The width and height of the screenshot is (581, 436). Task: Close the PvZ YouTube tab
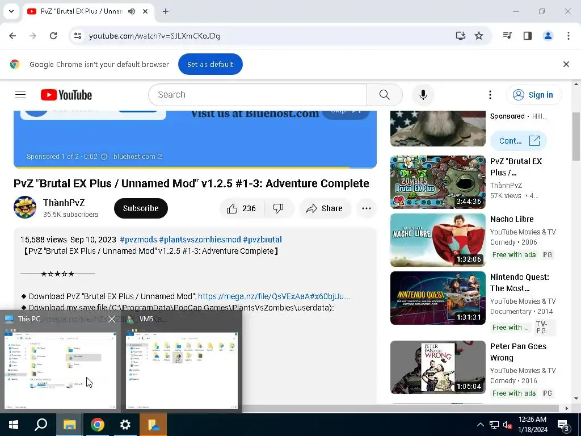tap(145, 11)
